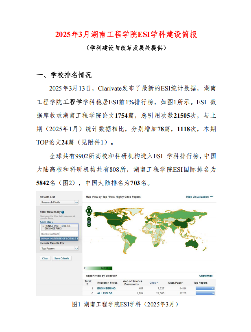Click the green map color scale legend
The height and width of the screenshot is (332, 251).
pos(98,268)
